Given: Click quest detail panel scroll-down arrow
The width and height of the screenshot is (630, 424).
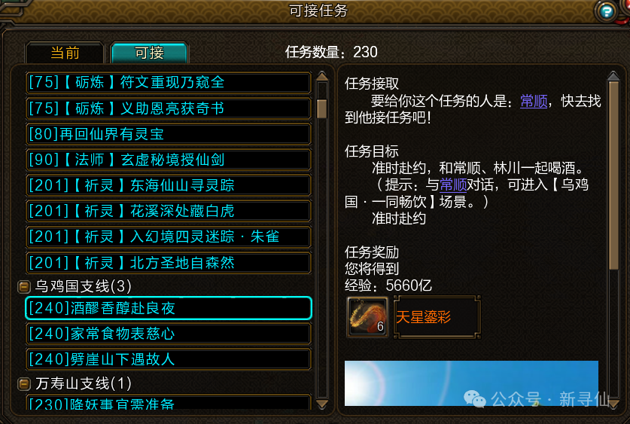Looking at the screenshot, I should 613,404.
